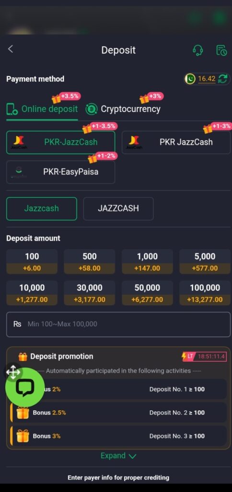Click the deposit amount input field
The image size is (232, 492).
[118, 324]
